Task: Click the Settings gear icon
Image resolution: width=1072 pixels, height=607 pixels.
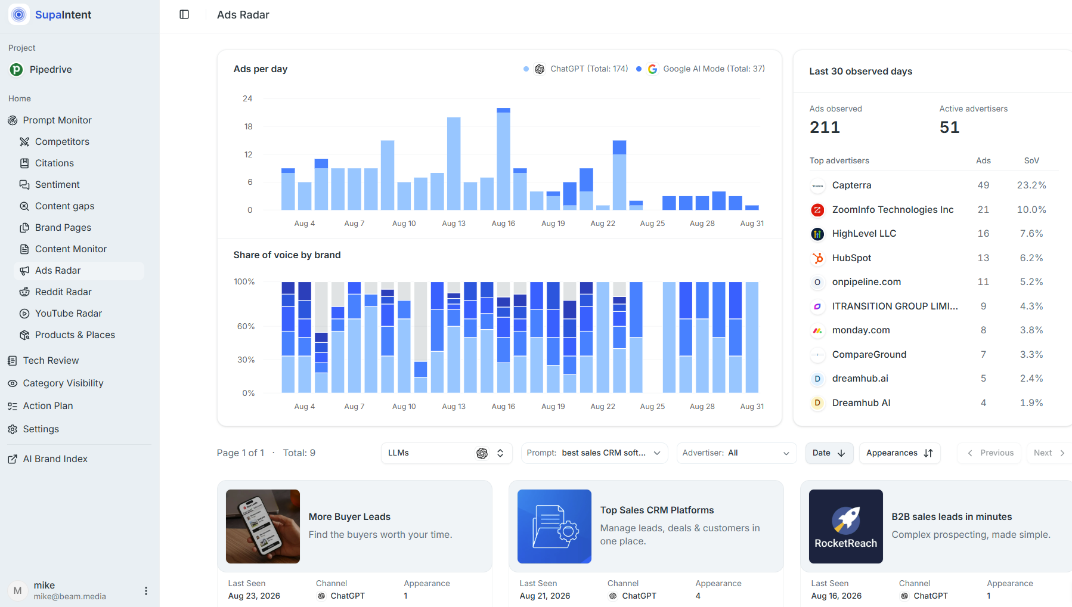Action: 13,429
